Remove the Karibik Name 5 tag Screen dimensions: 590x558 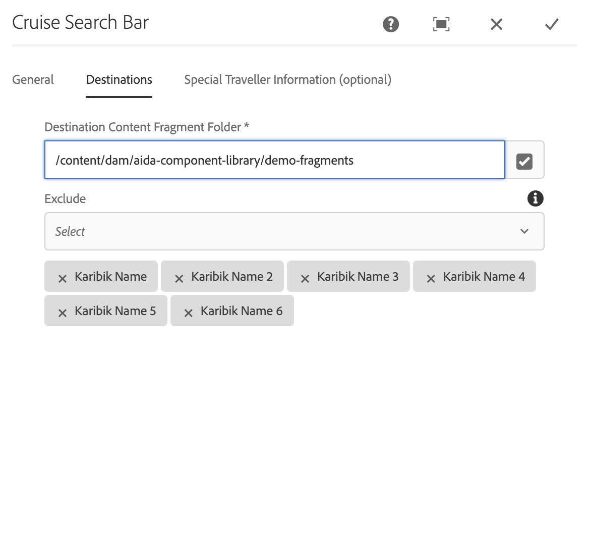[x=63, y=312]
